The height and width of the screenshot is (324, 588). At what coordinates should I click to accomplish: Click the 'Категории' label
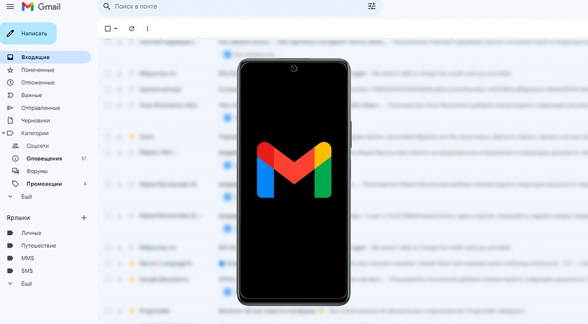[x=35, y=133]
